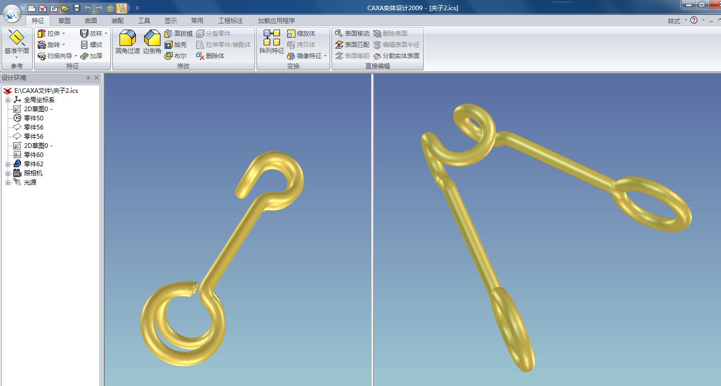Image resolution: width=721 pixels, height=386 pixels.
Task: Select the 螺纹 thread tool
Action: tap(91, 45)
